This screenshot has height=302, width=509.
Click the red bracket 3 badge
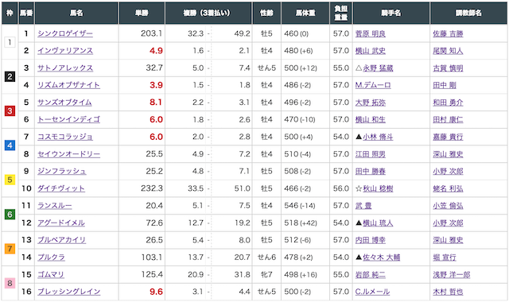[10, 111]
